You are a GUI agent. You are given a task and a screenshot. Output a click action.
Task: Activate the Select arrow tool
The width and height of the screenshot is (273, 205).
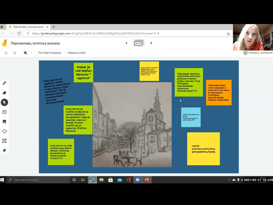click(4, 102)
